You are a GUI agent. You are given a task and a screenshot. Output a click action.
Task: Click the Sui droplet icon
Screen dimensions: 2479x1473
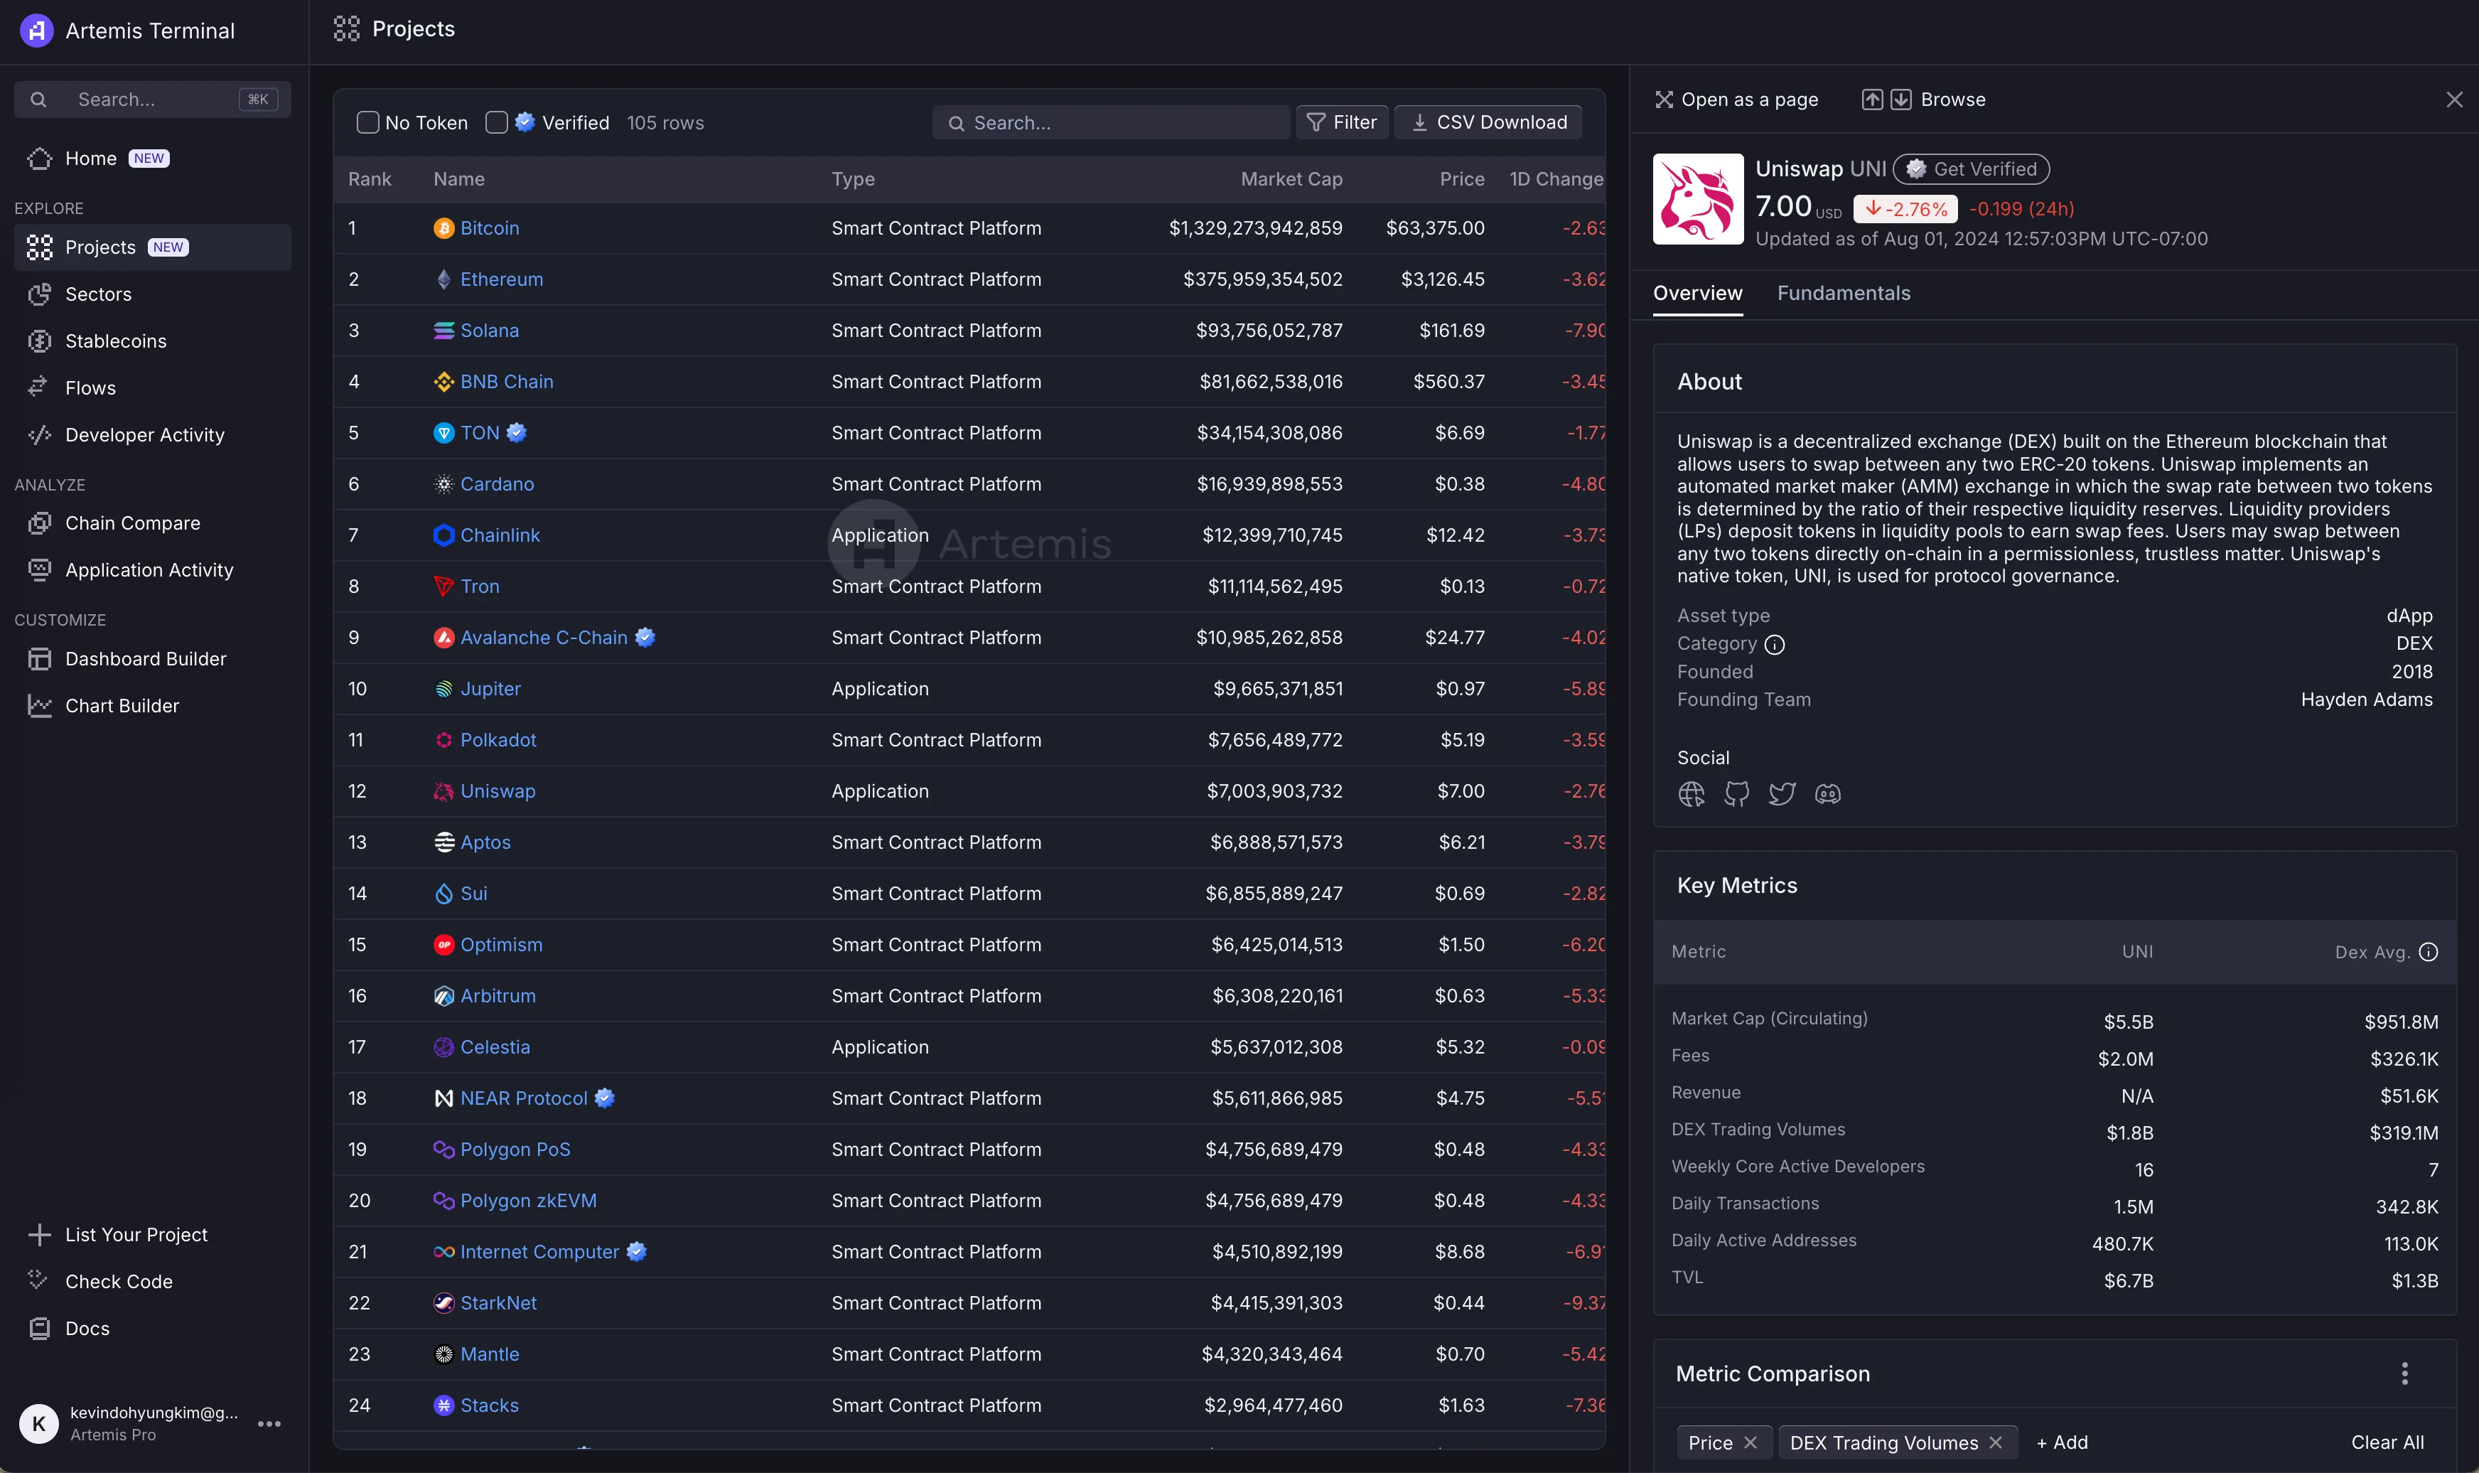(x=444, y=894)
